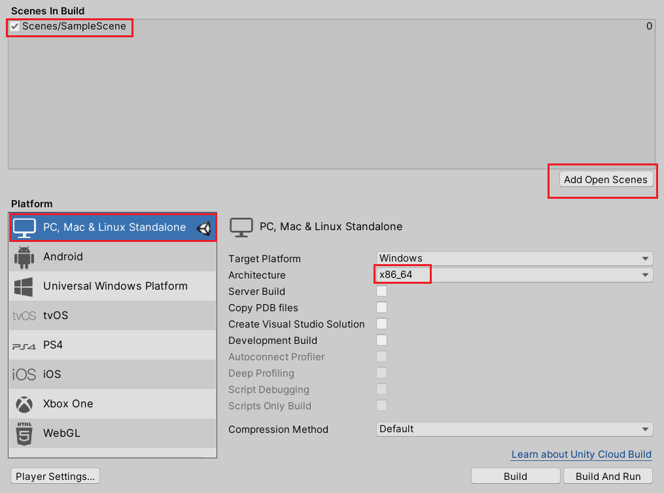Click the disabled Scripts Only Build checkbox
The height and width of the screenshot is (493, 664).
(381, 405)
